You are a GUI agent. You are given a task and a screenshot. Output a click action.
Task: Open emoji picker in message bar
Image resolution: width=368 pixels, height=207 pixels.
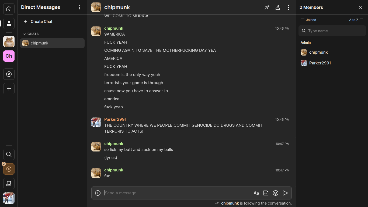(276, 193)
